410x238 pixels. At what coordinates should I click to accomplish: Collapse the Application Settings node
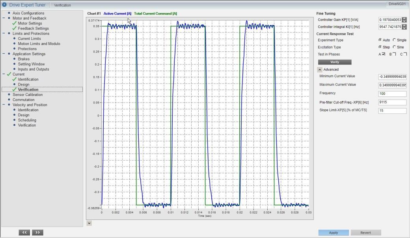coord(4,54)
